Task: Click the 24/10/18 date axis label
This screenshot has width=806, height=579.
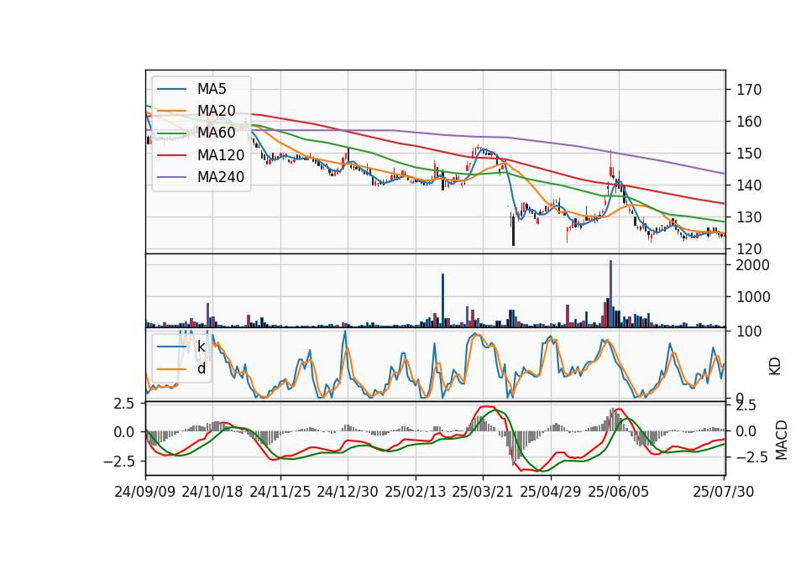Action: pyautogui.click(x=212, y=492)
